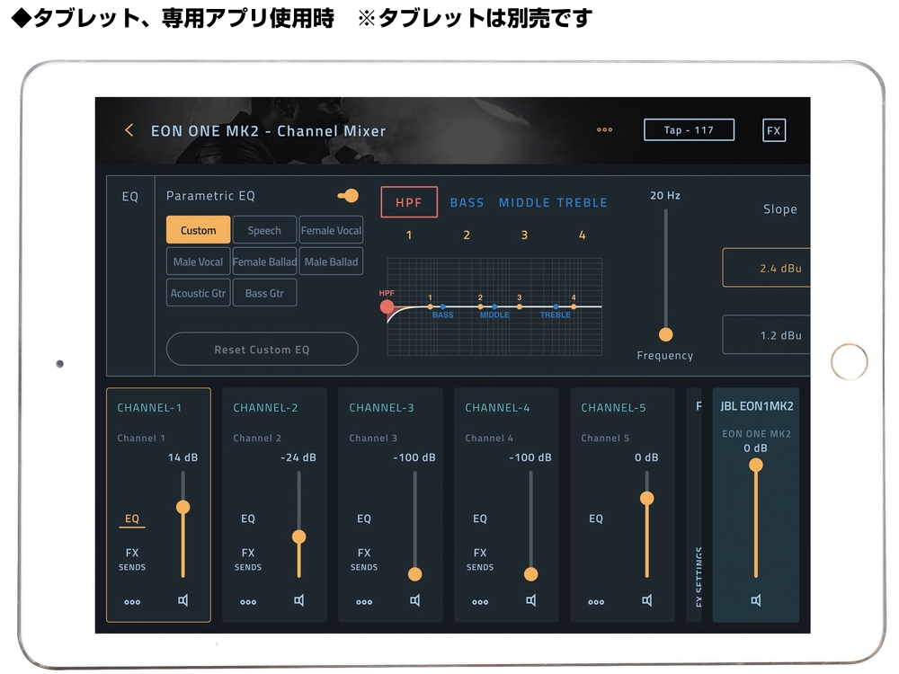
Task: Click Channel-5 volume fader knob
Action: click(x=646, y=498)
